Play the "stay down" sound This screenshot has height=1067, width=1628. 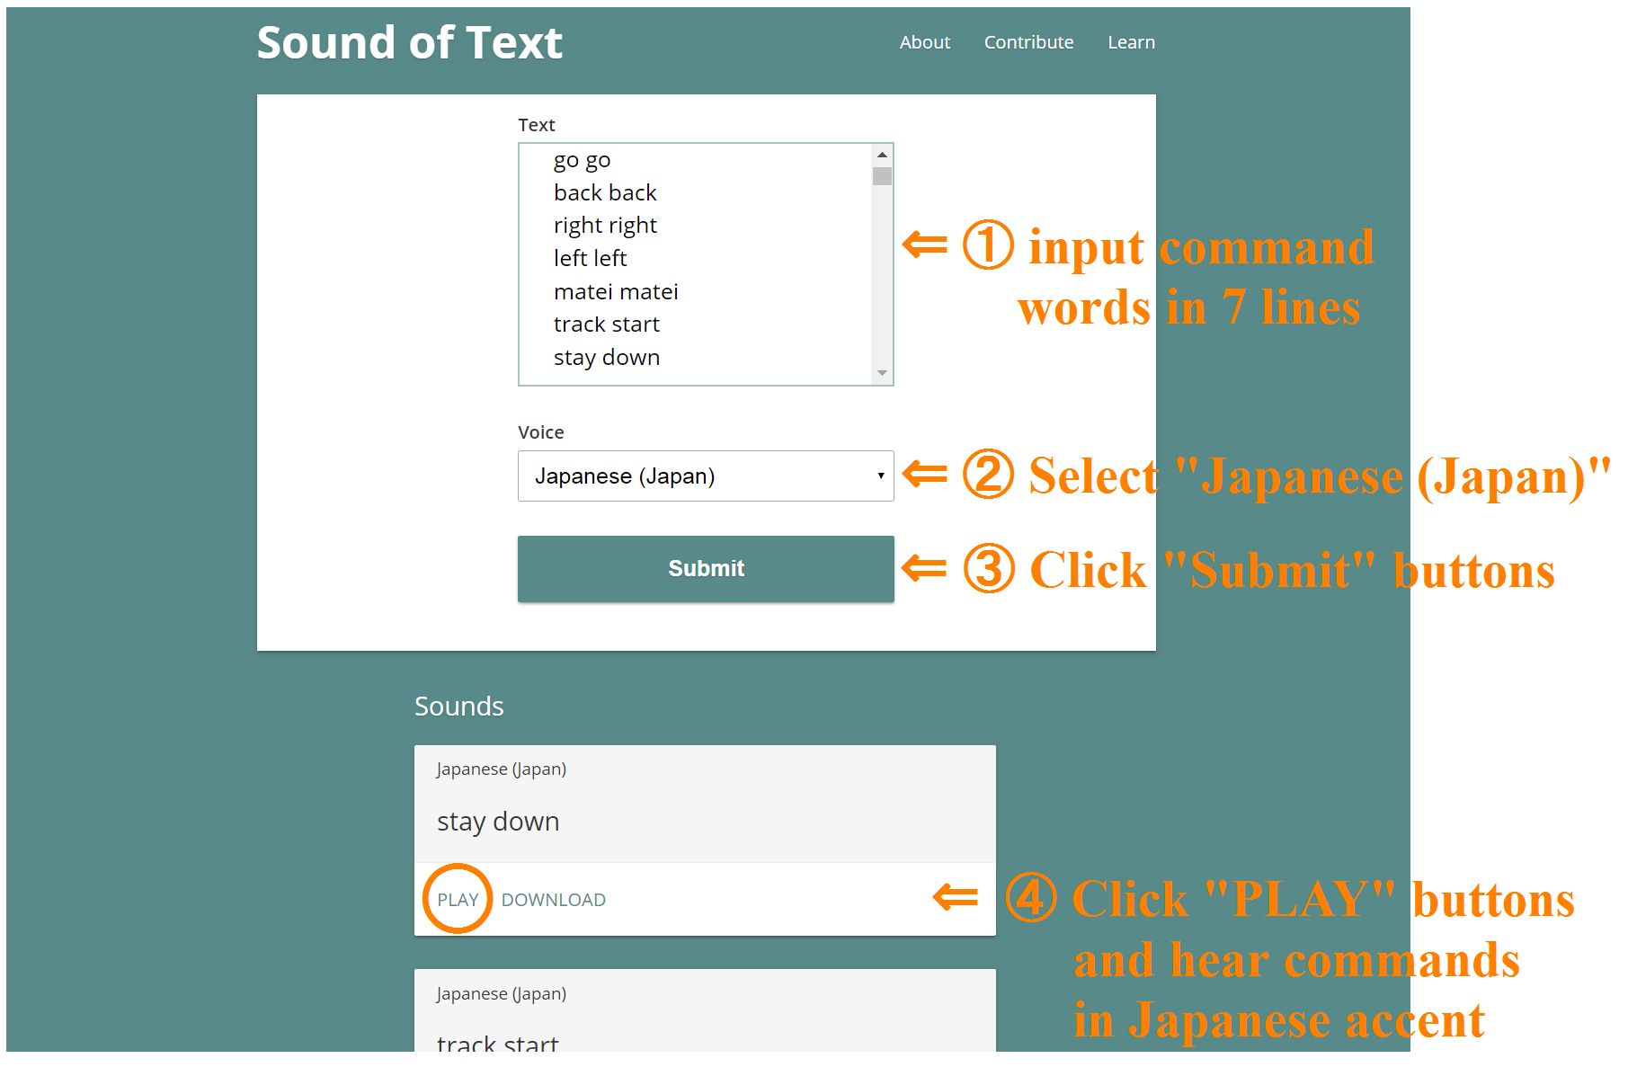pos(457,898)
